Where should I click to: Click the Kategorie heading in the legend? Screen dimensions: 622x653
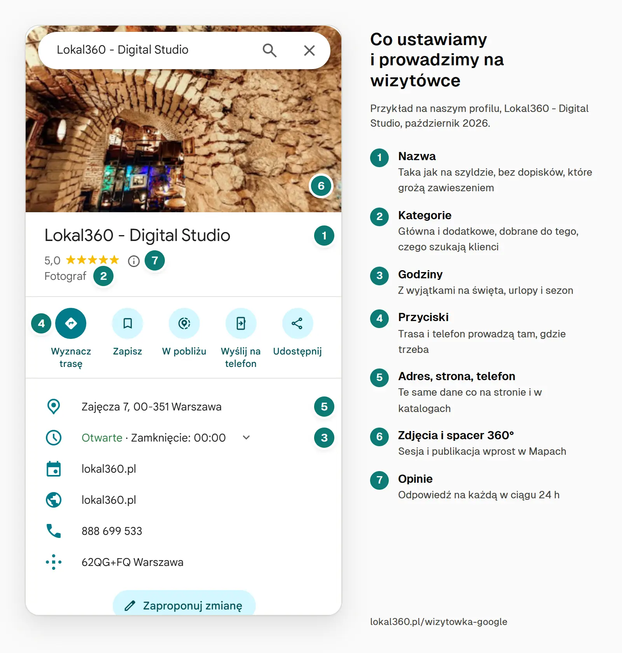425,215
